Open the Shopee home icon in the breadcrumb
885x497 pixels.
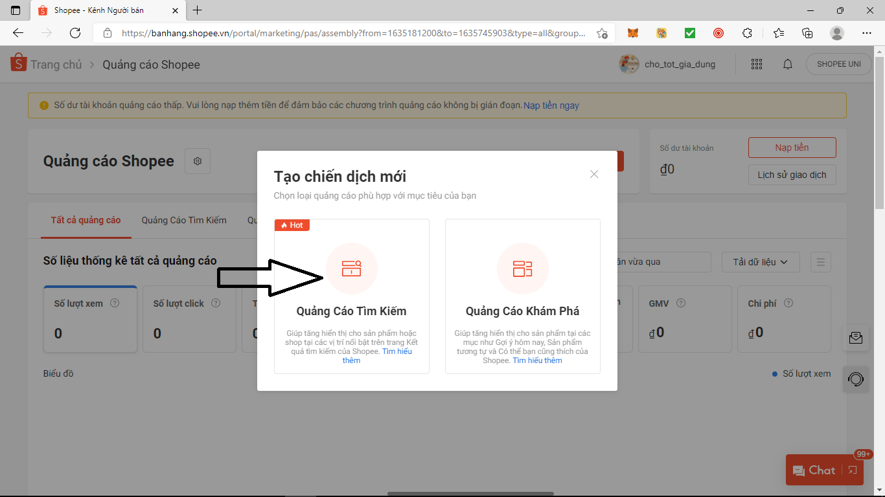(x=17, y=64)
